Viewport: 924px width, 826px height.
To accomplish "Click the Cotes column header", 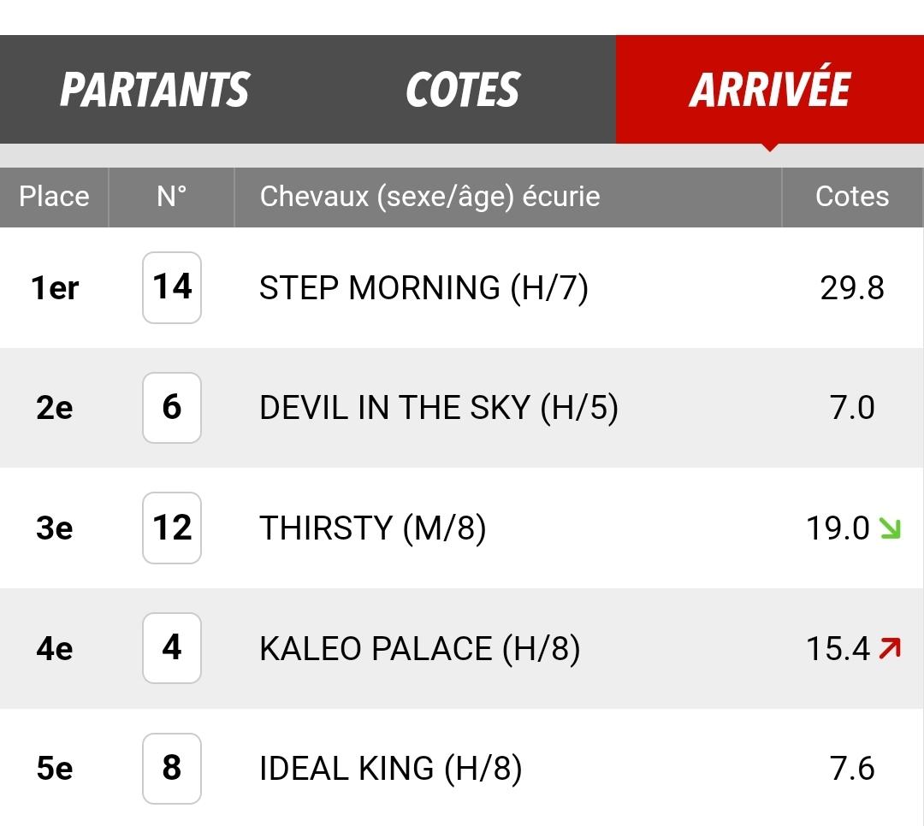I will pyautogui.click(x=852, y=197).
